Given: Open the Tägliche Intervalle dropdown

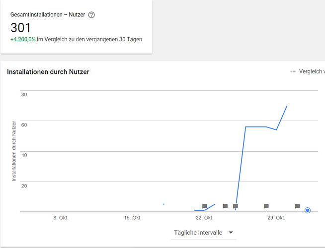Looking at the screenshot, I should click(x=203, y=232).
